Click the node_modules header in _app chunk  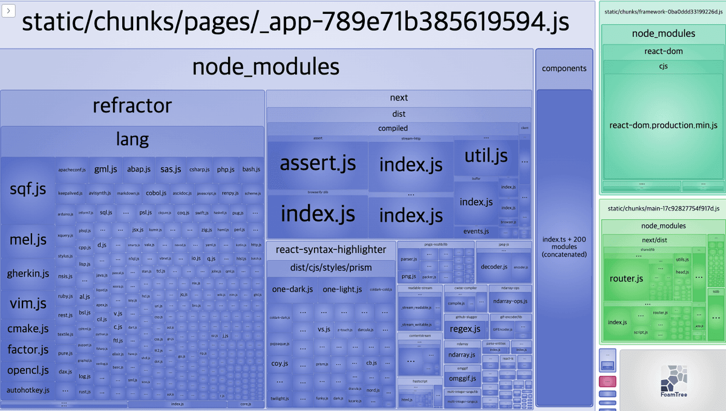(x=266, y=67)
